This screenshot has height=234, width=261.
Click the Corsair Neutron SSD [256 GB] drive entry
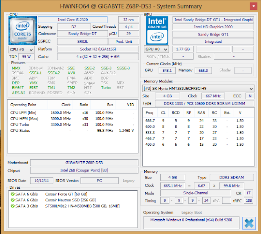tap(71, 200)
